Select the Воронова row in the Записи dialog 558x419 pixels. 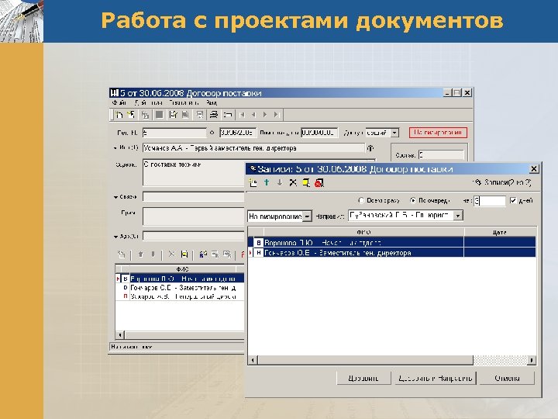pos(392,243)
